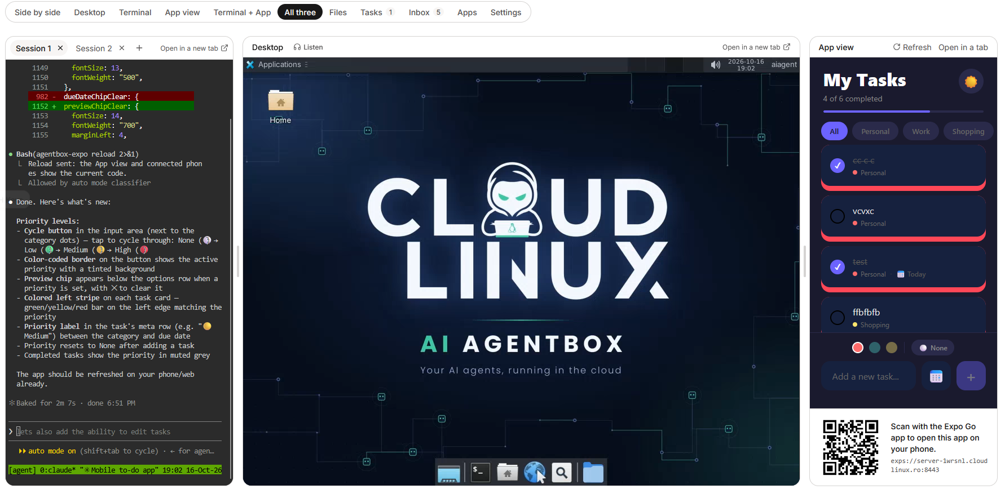
Task: Toggle the sun theme icon in My Tasks
Action: pyautogui.click(x=971, y=82)
